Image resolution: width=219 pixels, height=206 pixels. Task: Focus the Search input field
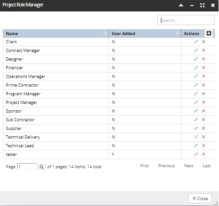186,20
